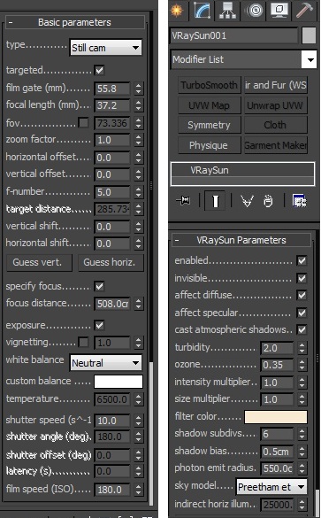
Task: Enable the vignetting checkbox
Action: click(x=83, y=343)
